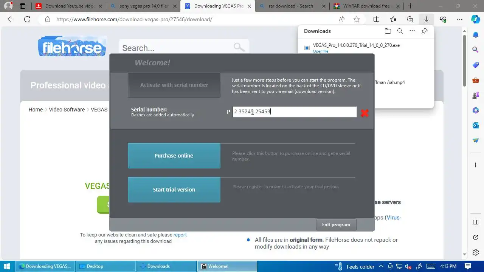Open sidebar settings gear icon
The height and width of the screenshot is (272, 484).
(476, 252)
